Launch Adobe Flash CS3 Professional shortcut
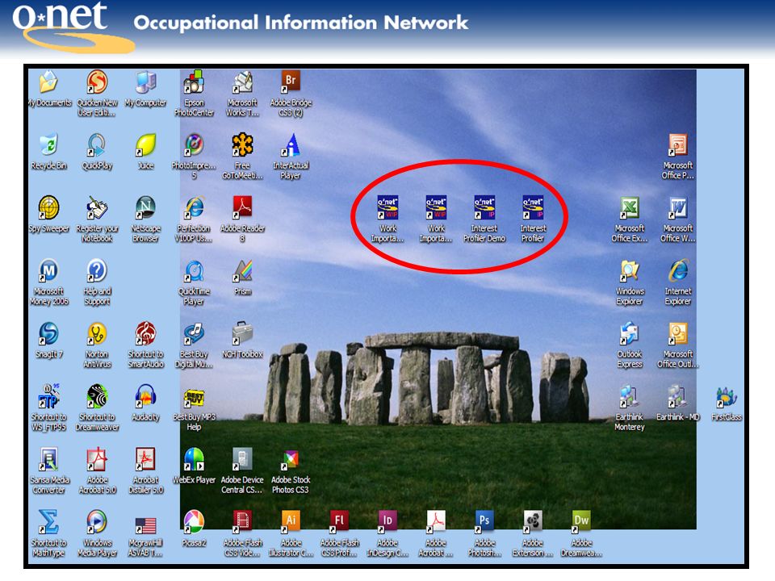775x581 pixels. point(339,522)
